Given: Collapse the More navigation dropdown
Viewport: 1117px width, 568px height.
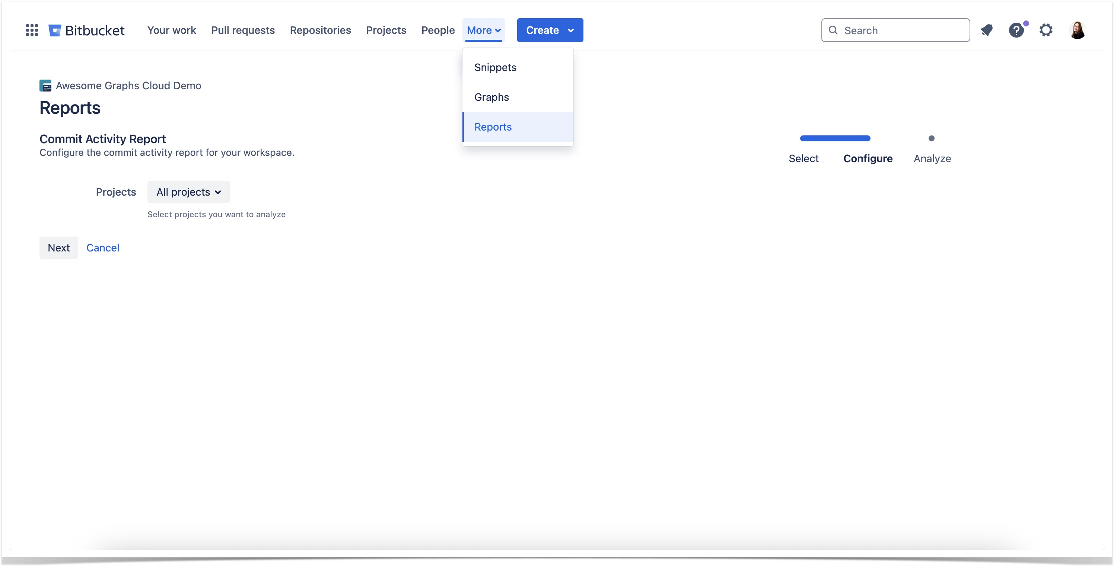Looking at the screenshot, I should 484,31.
